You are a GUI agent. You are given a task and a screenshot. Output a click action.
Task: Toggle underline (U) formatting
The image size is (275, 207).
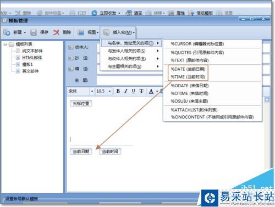134,91
